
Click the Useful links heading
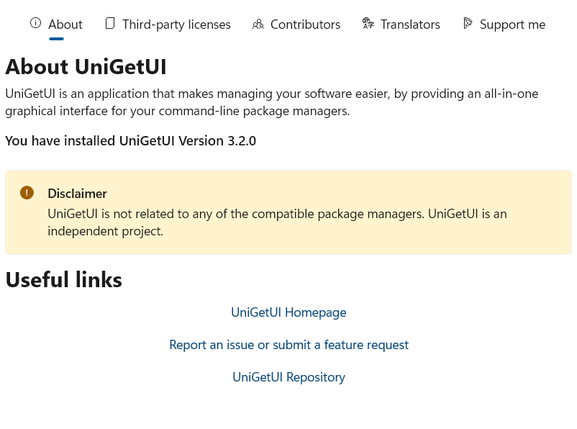click(x=63, y=279)
